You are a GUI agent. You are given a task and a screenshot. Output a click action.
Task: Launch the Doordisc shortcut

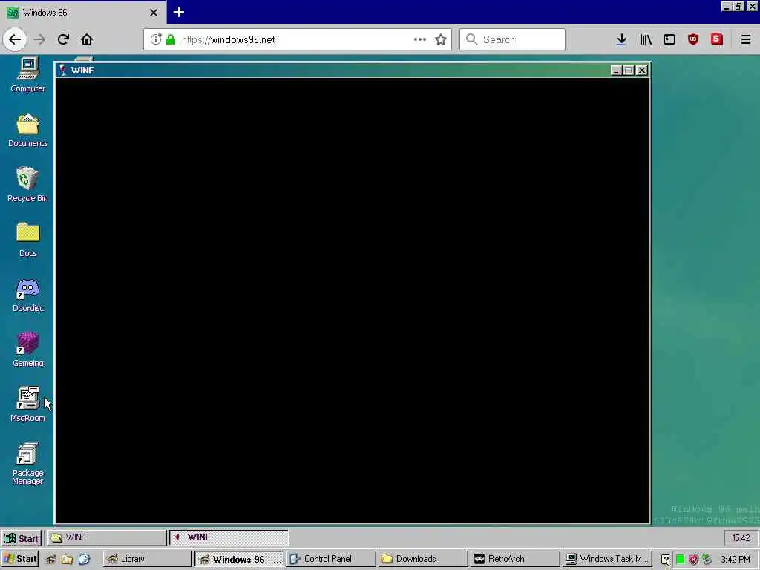click(x=27, y=295)
